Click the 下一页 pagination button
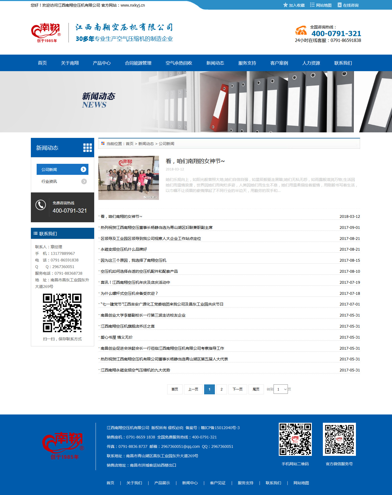The image size is (392, 495). click(237, 389)
